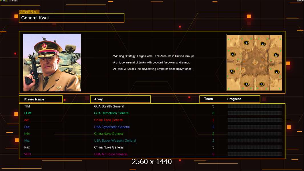Click the General Kwai name field
Screen dimensions: 304x171
[x=71, y=18]
